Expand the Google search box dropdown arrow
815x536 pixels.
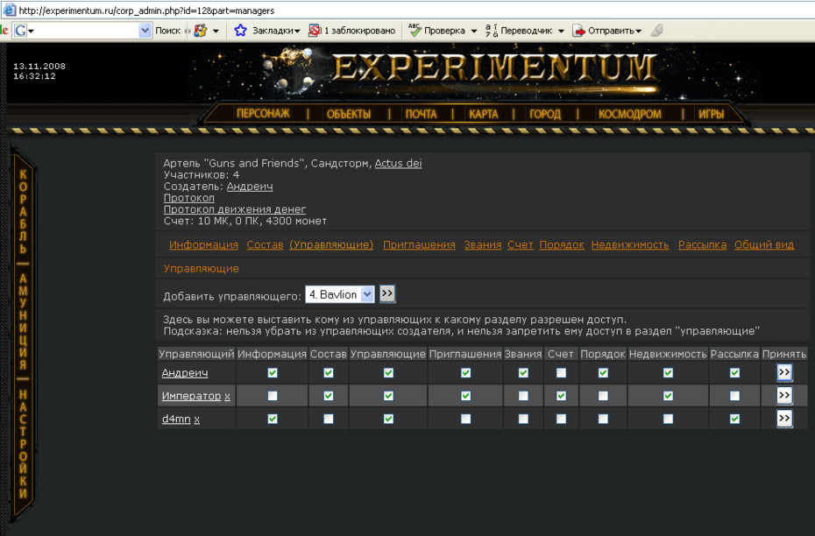145,31
